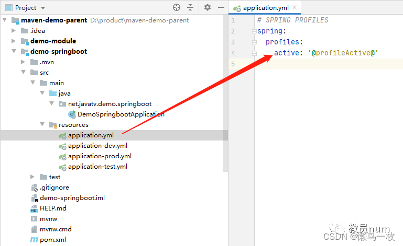
Task: Click the demo-module module icon
Action: tap(25, 41)
